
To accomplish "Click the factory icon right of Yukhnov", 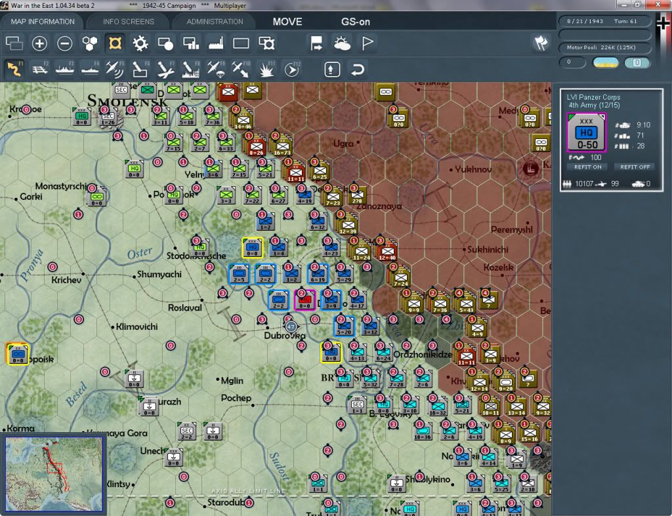I will pyautogui.click(x=530, y=168).
